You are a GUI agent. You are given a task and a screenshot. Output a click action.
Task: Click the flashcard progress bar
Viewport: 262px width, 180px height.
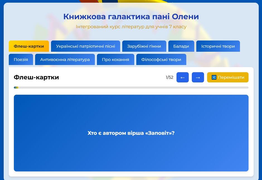click(x=131, y=87)
